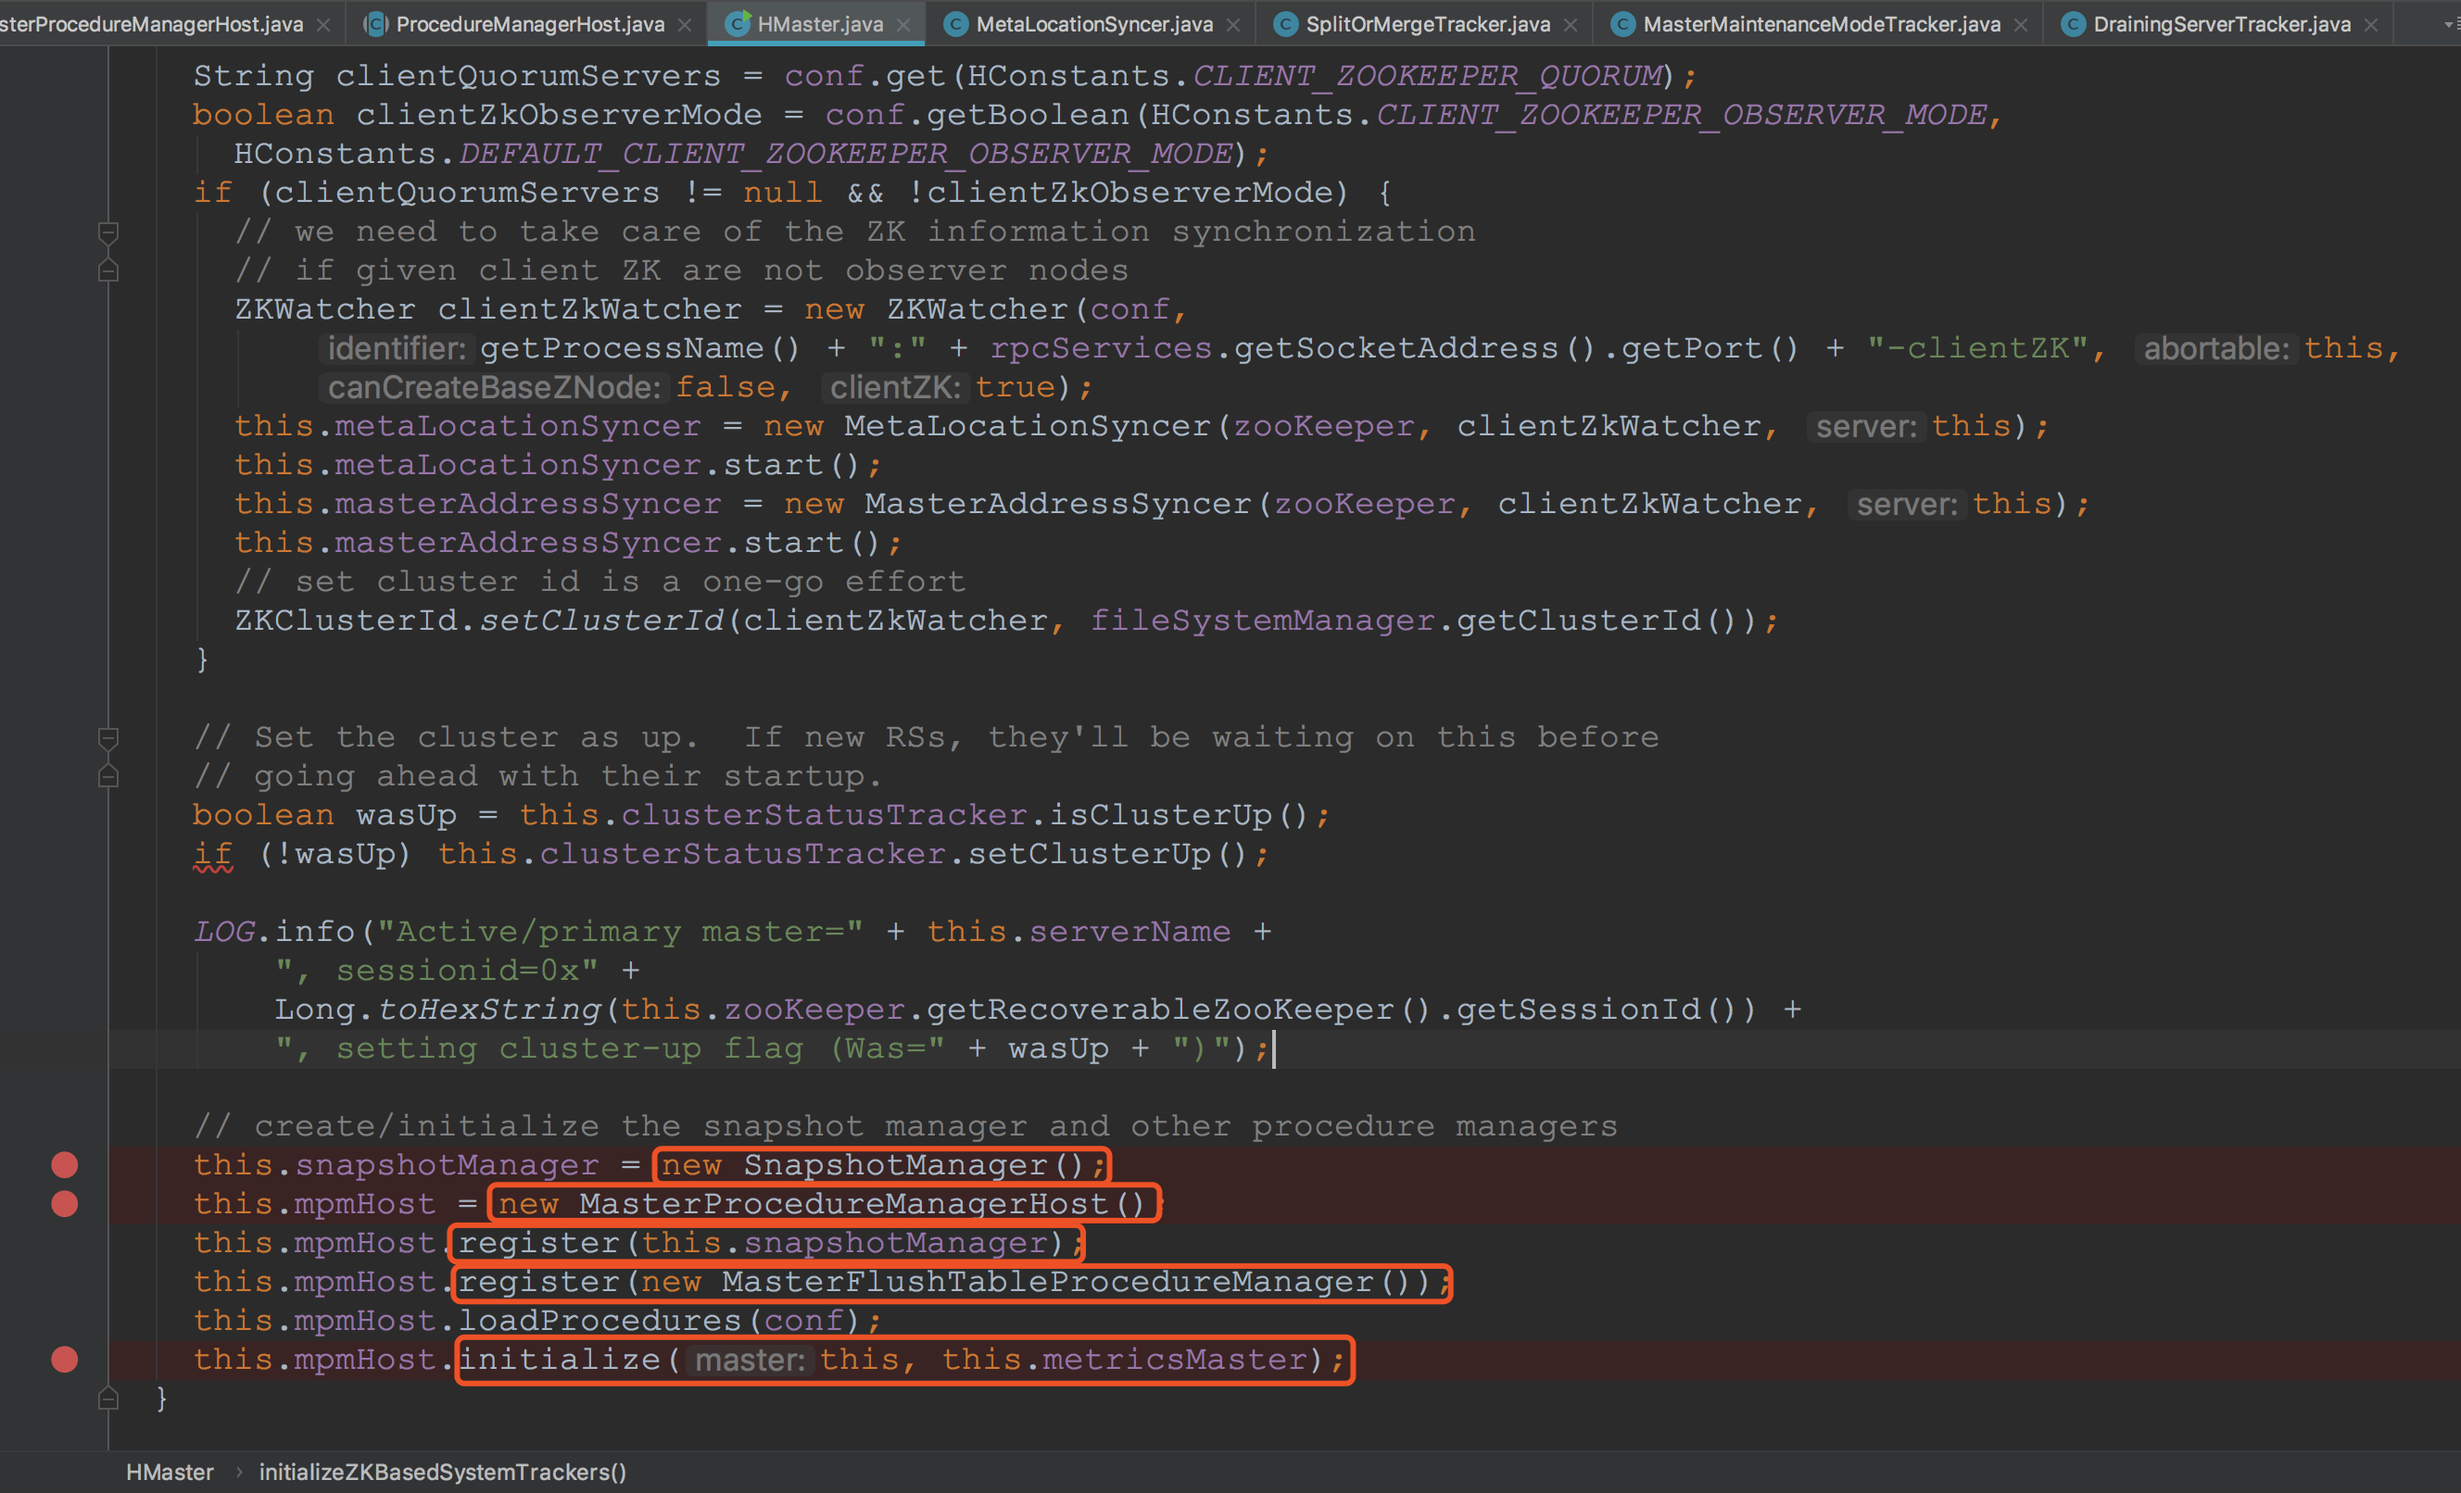Click the "Active/primary master=" string
The width and height of the screenshot is (2461, 1493).
(x=619, y=932)
